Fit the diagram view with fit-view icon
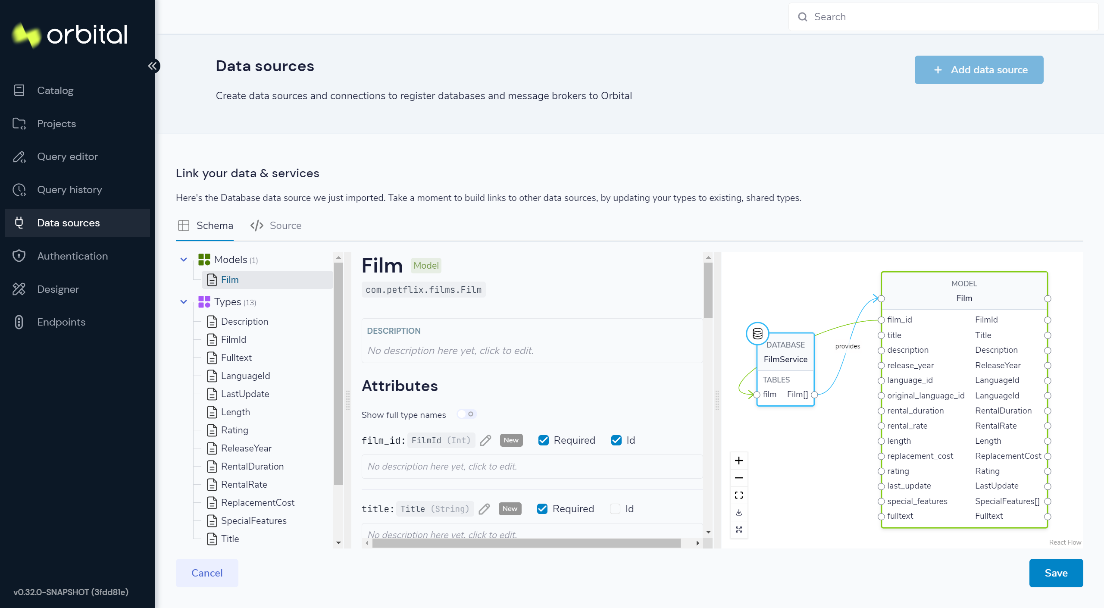 coord(739,495)
